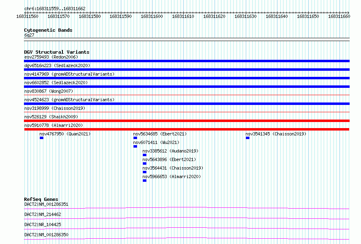The image size is (361, 244).
Task: Click the thick red bar under nsv5910778
Action: (x=187, y=129)
